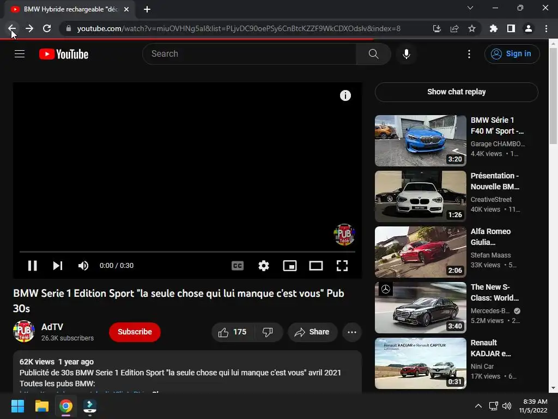Image resolution: width=558 pixels, height=419 pixels.
Task: Click Nini Car channel name
Action: click(x=482, y=366)
